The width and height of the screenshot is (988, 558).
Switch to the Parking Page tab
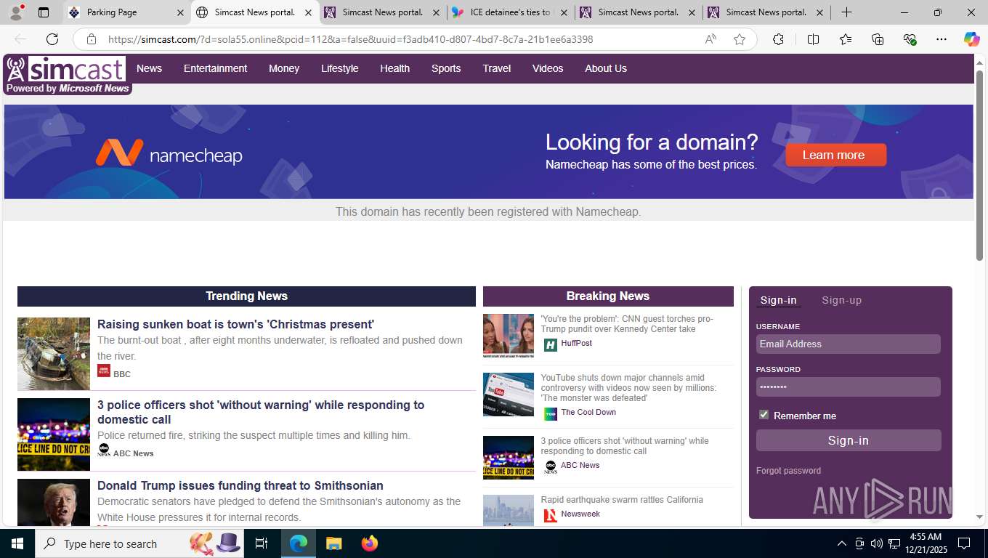[x=128, y=12]
